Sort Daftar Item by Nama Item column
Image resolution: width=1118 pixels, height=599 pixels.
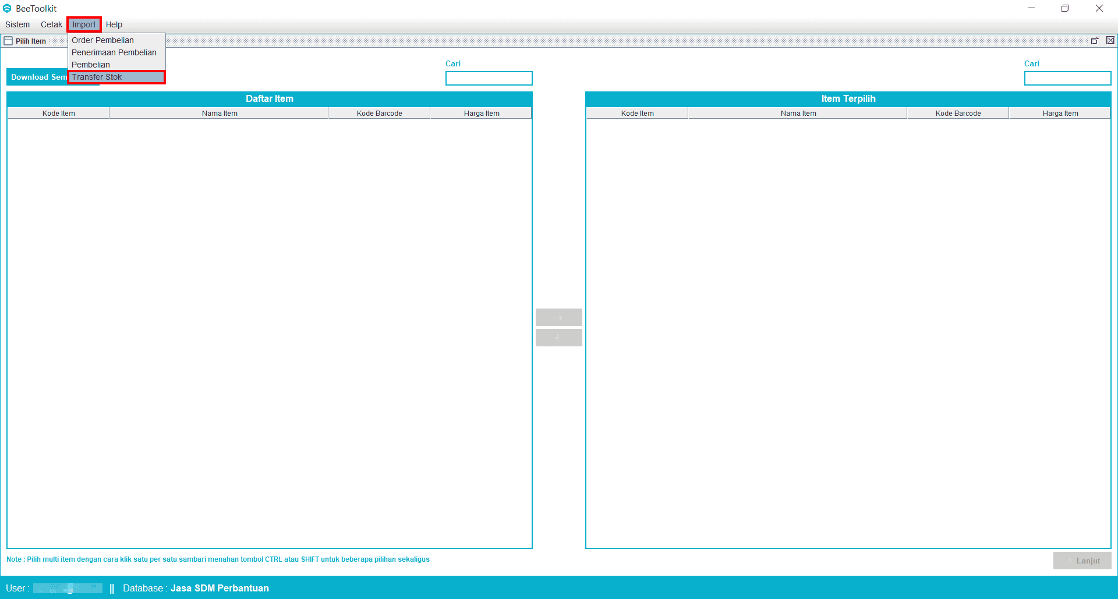(x=219, y=114)
